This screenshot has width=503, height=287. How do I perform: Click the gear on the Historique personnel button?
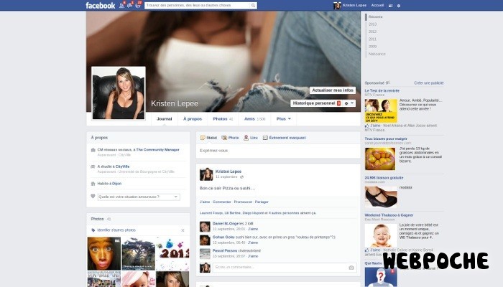[346, 103]
